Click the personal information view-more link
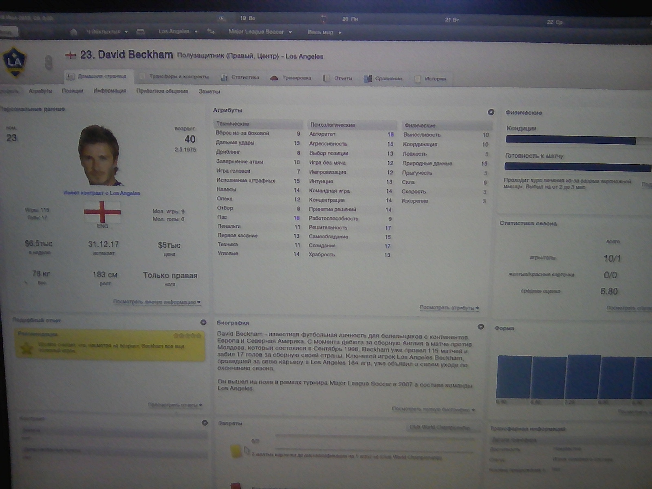Screen dimensions: 652x489 click(x=157, y=302)
